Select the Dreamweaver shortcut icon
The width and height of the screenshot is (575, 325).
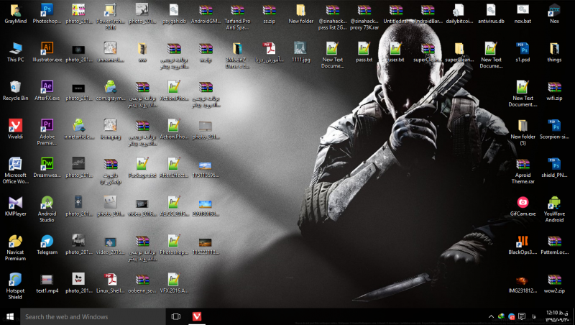pos(47,168)
